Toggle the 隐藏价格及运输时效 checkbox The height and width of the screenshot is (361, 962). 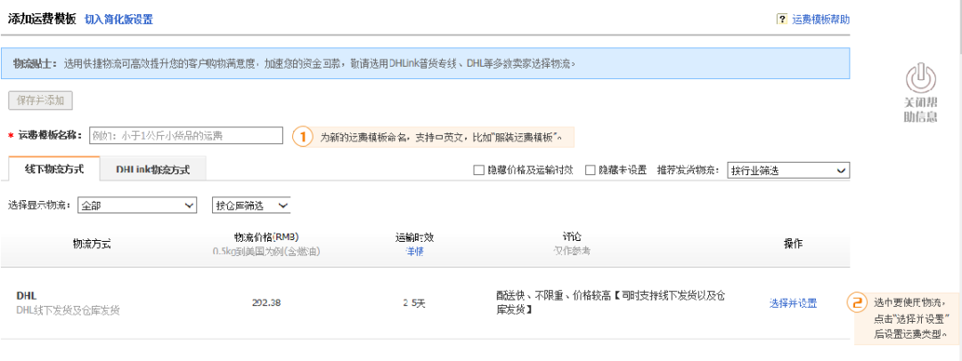click(x=479, y=170)
